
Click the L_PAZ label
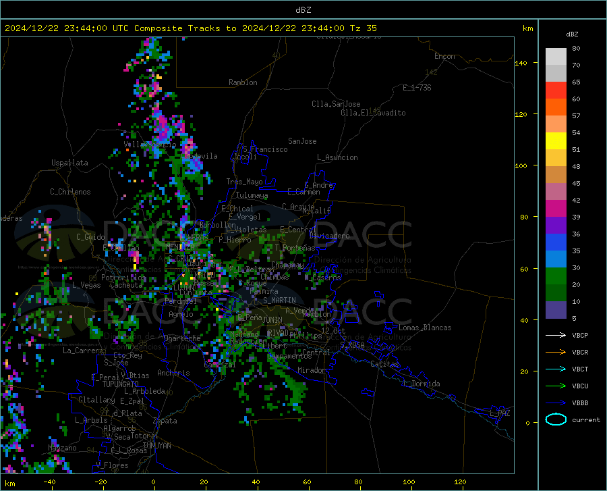(x=500, y=413)
